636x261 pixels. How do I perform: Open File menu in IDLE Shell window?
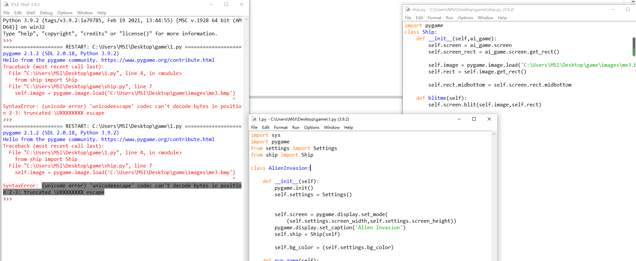[x=6, y=13]
